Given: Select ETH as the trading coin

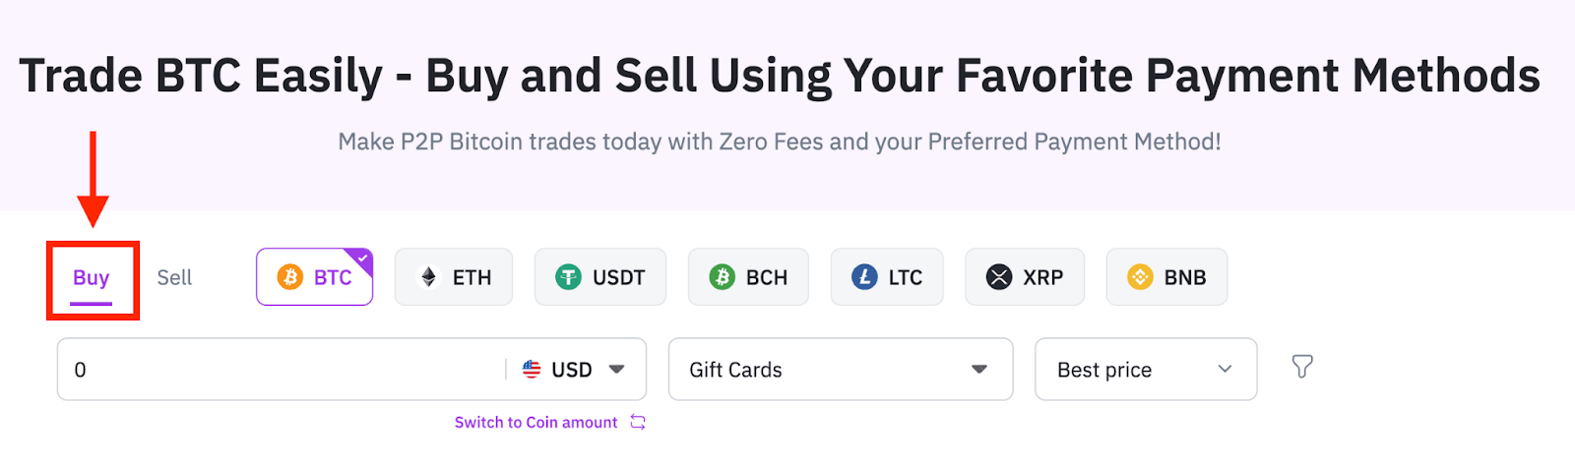Looking at the screenshot, I should [454, 277].
